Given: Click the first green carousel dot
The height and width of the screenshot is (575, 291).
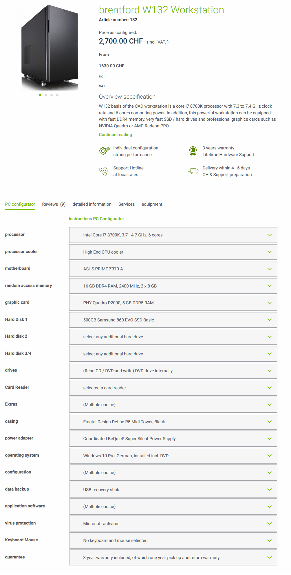Looking at the screenshot, I should 40,95.
